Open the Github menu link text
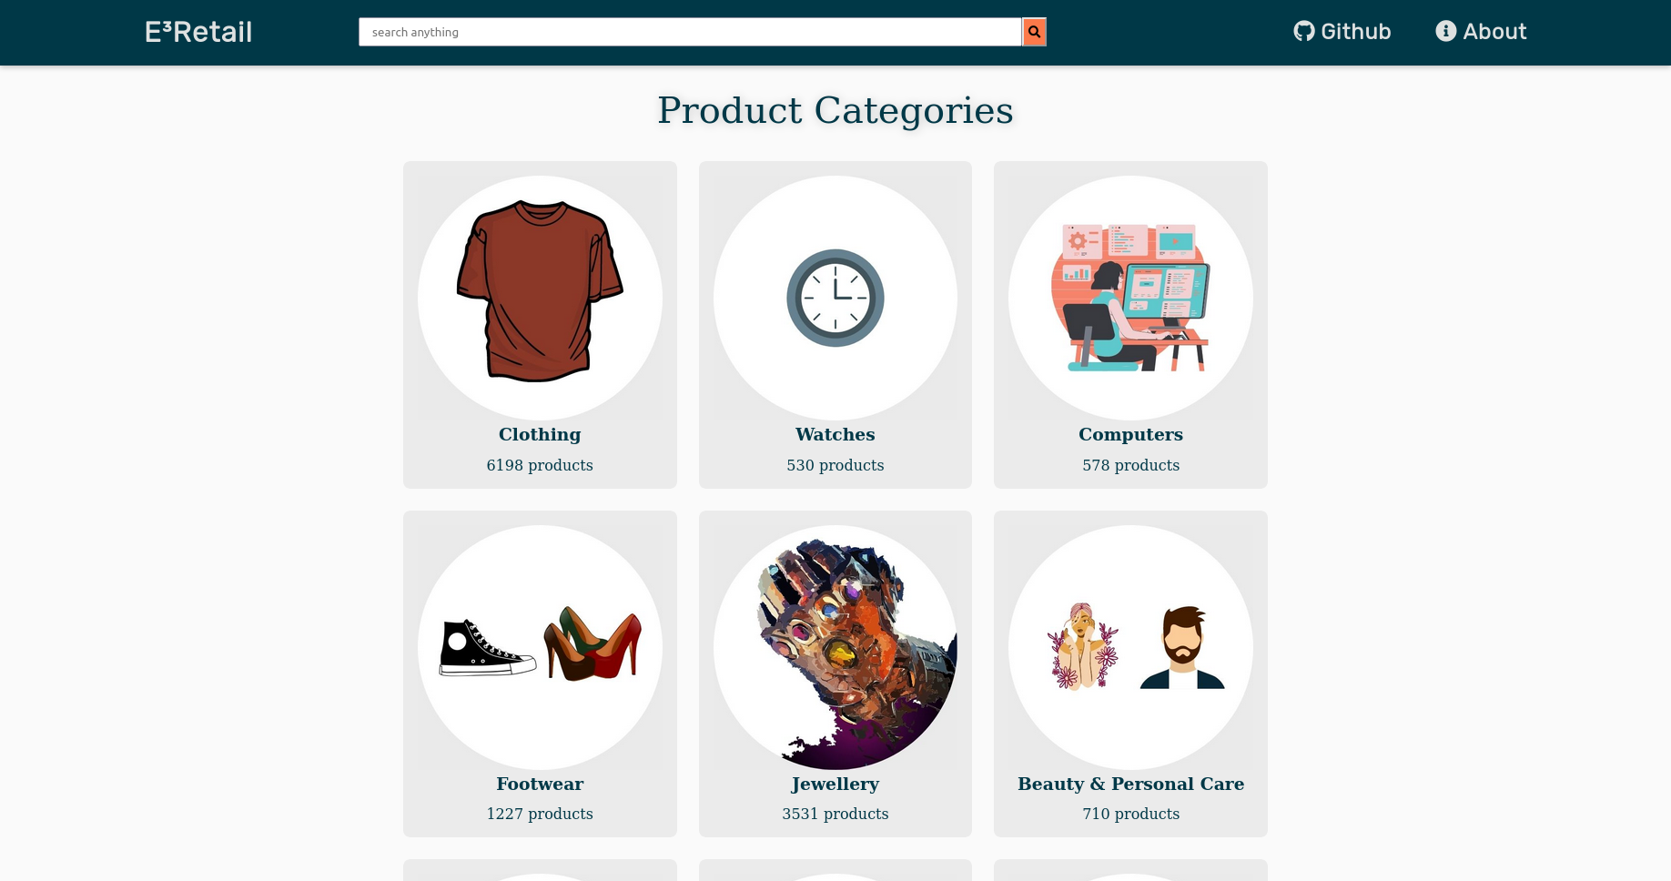 point(1355,32)
